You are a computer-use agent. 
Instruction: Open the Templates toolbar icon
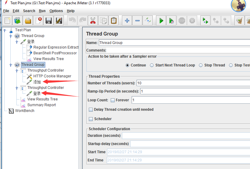coord(18,21)
